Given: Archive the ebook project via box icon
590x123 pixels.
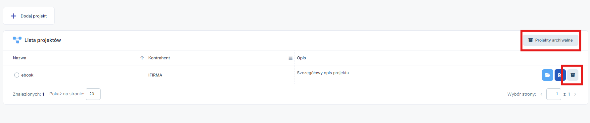Looking at the screenshot, I should point(573,75).
